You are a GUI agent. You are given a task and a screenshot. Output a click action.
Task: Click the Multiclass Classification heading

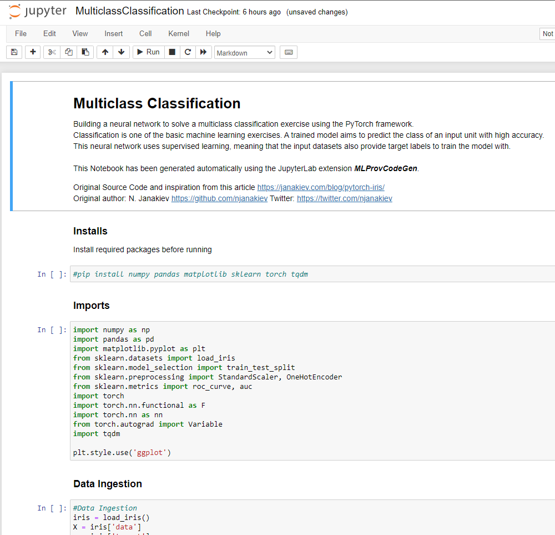157,103
